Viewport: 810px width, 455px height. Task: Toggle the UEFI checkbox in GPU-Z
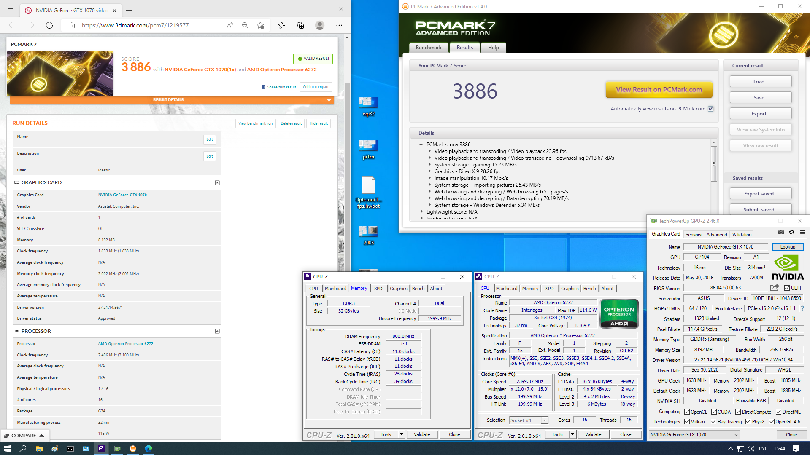coord(787,288)
